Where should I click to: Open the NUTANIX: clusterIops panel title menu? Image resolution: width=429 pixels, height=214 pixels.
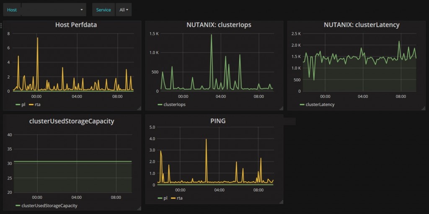[219, 25]
